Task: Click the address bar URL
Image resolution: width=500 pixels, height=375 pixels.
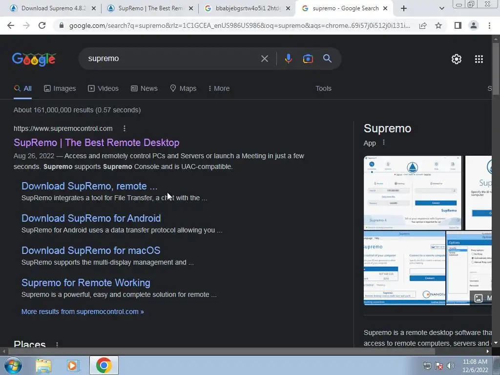Action: tap(239, 25)
